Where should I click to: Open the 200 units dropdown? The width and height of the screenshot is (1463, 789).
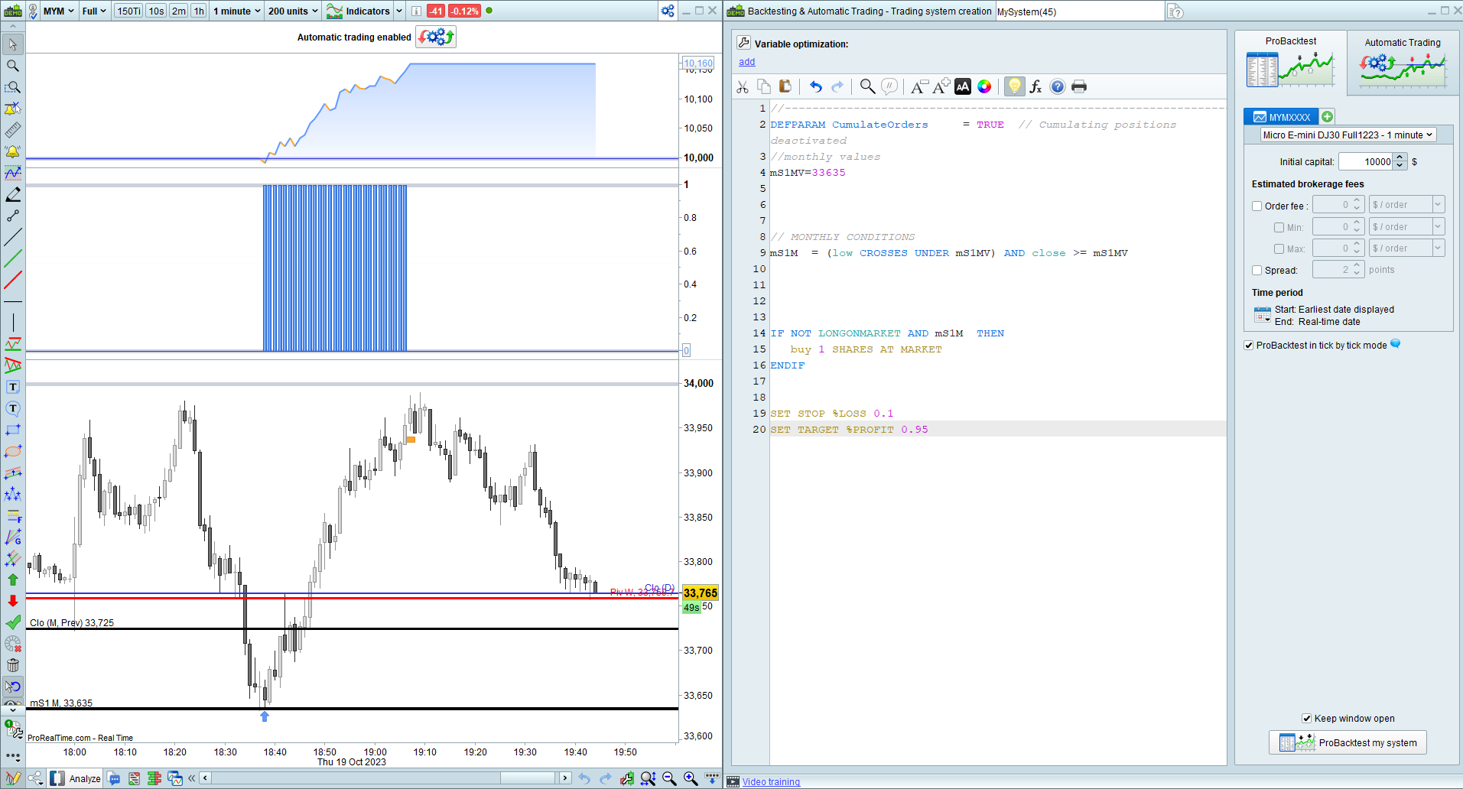point(293,11)
